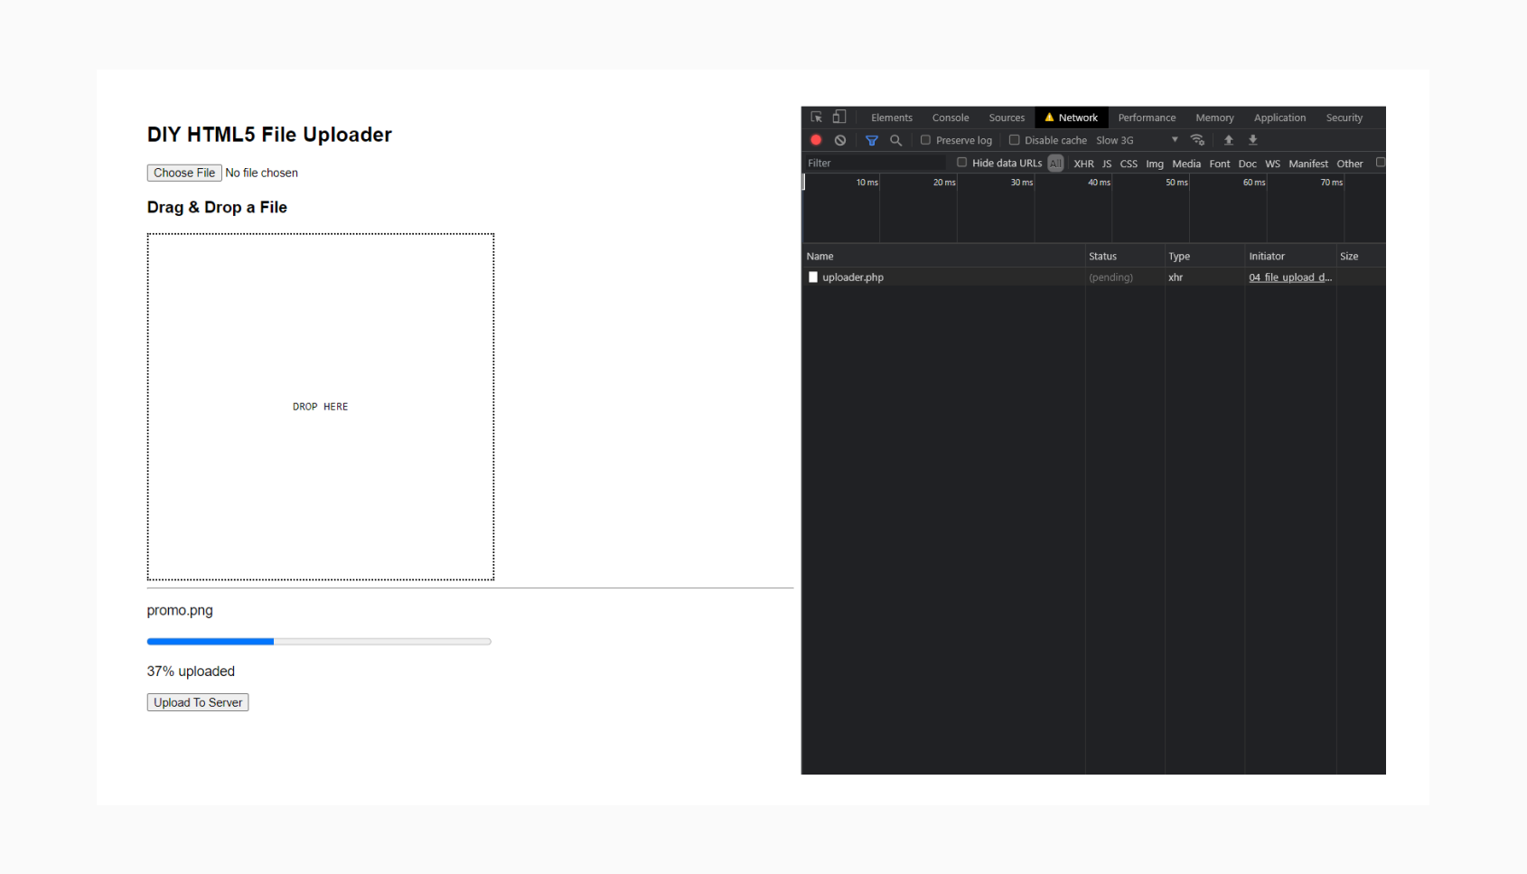Click the export HAR file icon

tap(1253, 140)
